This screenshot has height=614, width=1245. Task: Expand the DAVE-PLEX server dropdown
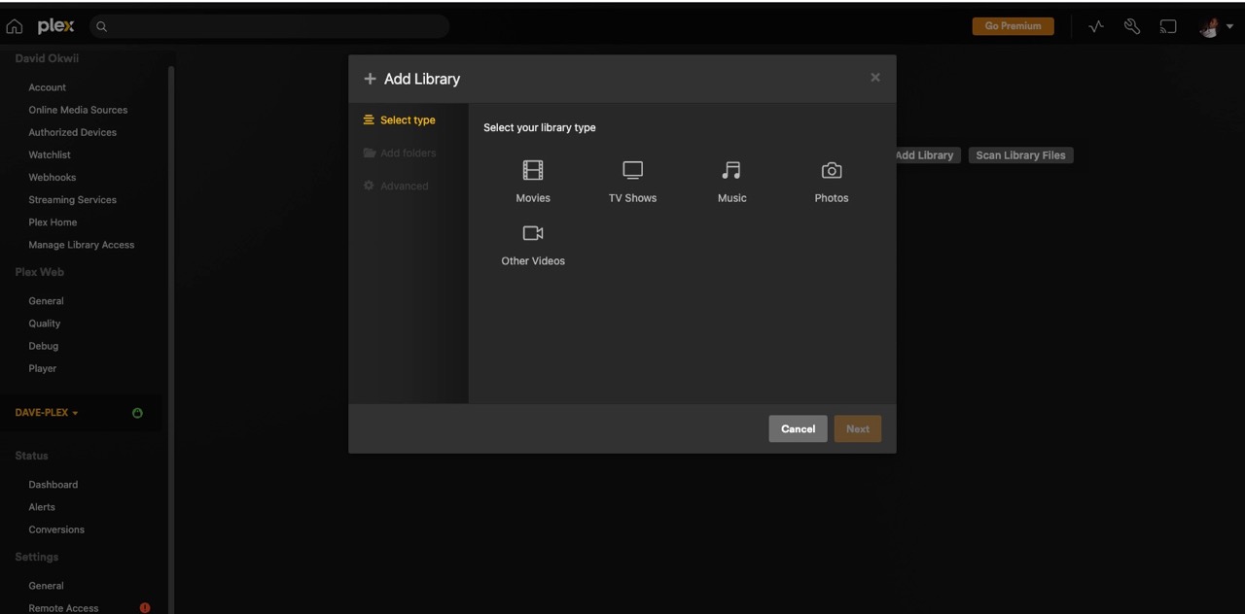47,413
